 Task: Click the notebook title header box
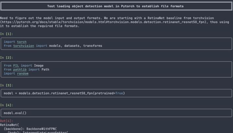coord(116,6)
